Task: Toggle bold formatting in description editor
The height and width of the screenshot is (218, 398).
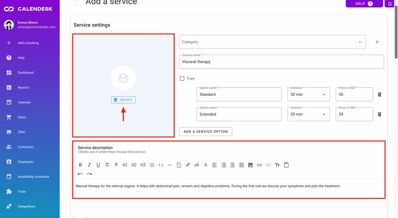Action: (80, 165)
